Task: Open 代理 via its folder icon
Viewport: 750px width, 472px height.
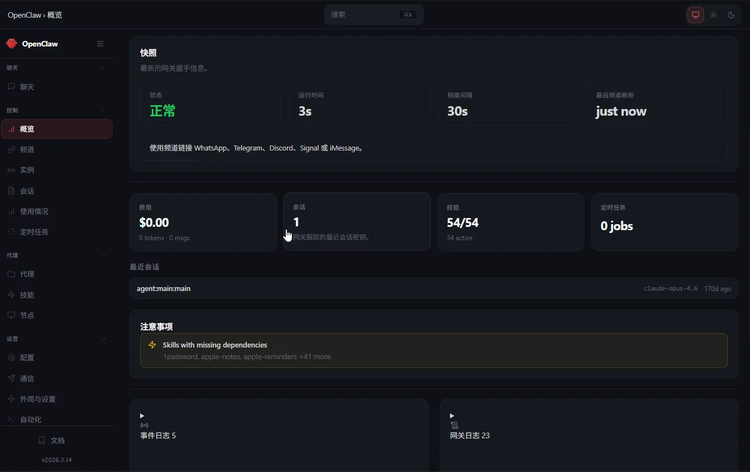Action: coord(11,274)
